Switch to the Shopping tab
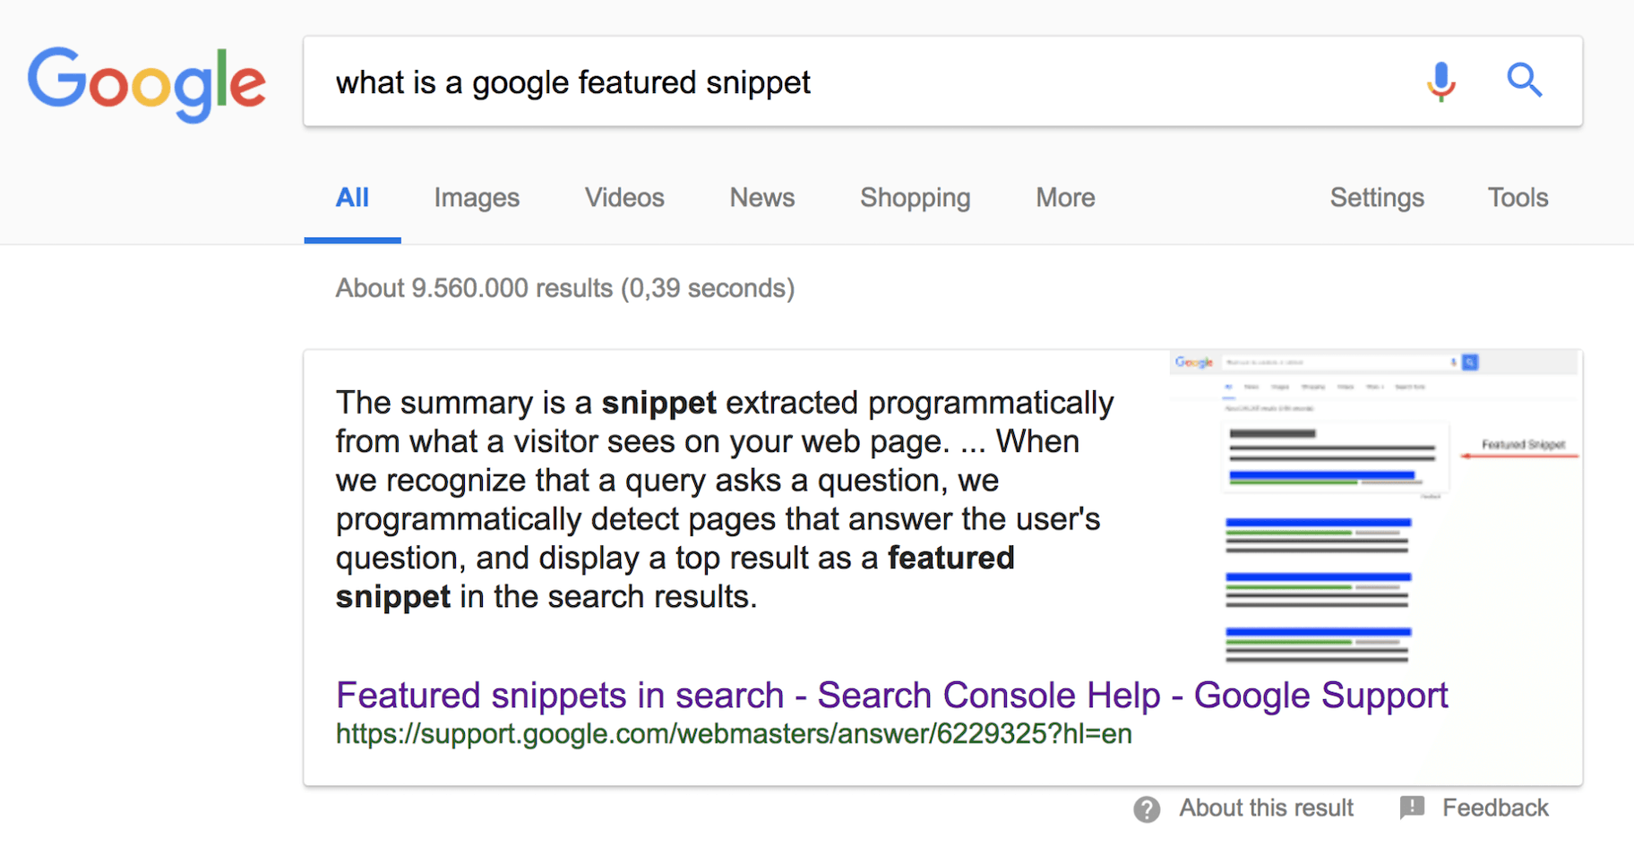The width and height of the screenshot is (1634, 863). pyautogui.click(x=915, y=198)
